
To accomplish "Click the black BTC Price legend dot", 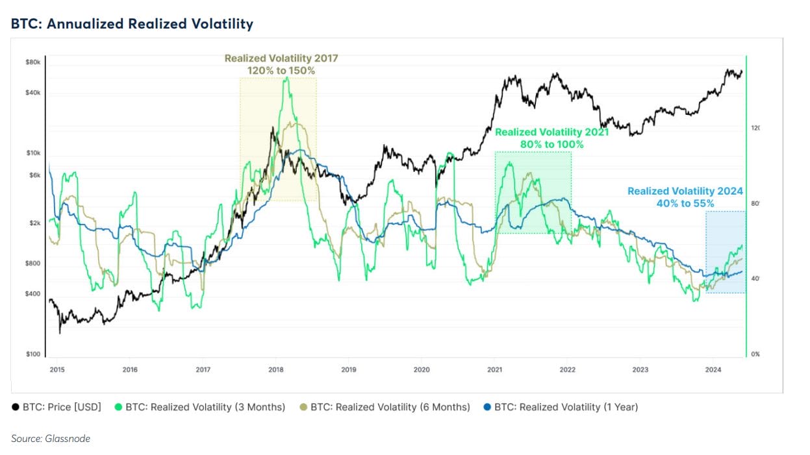I will [x=15, y=408].
